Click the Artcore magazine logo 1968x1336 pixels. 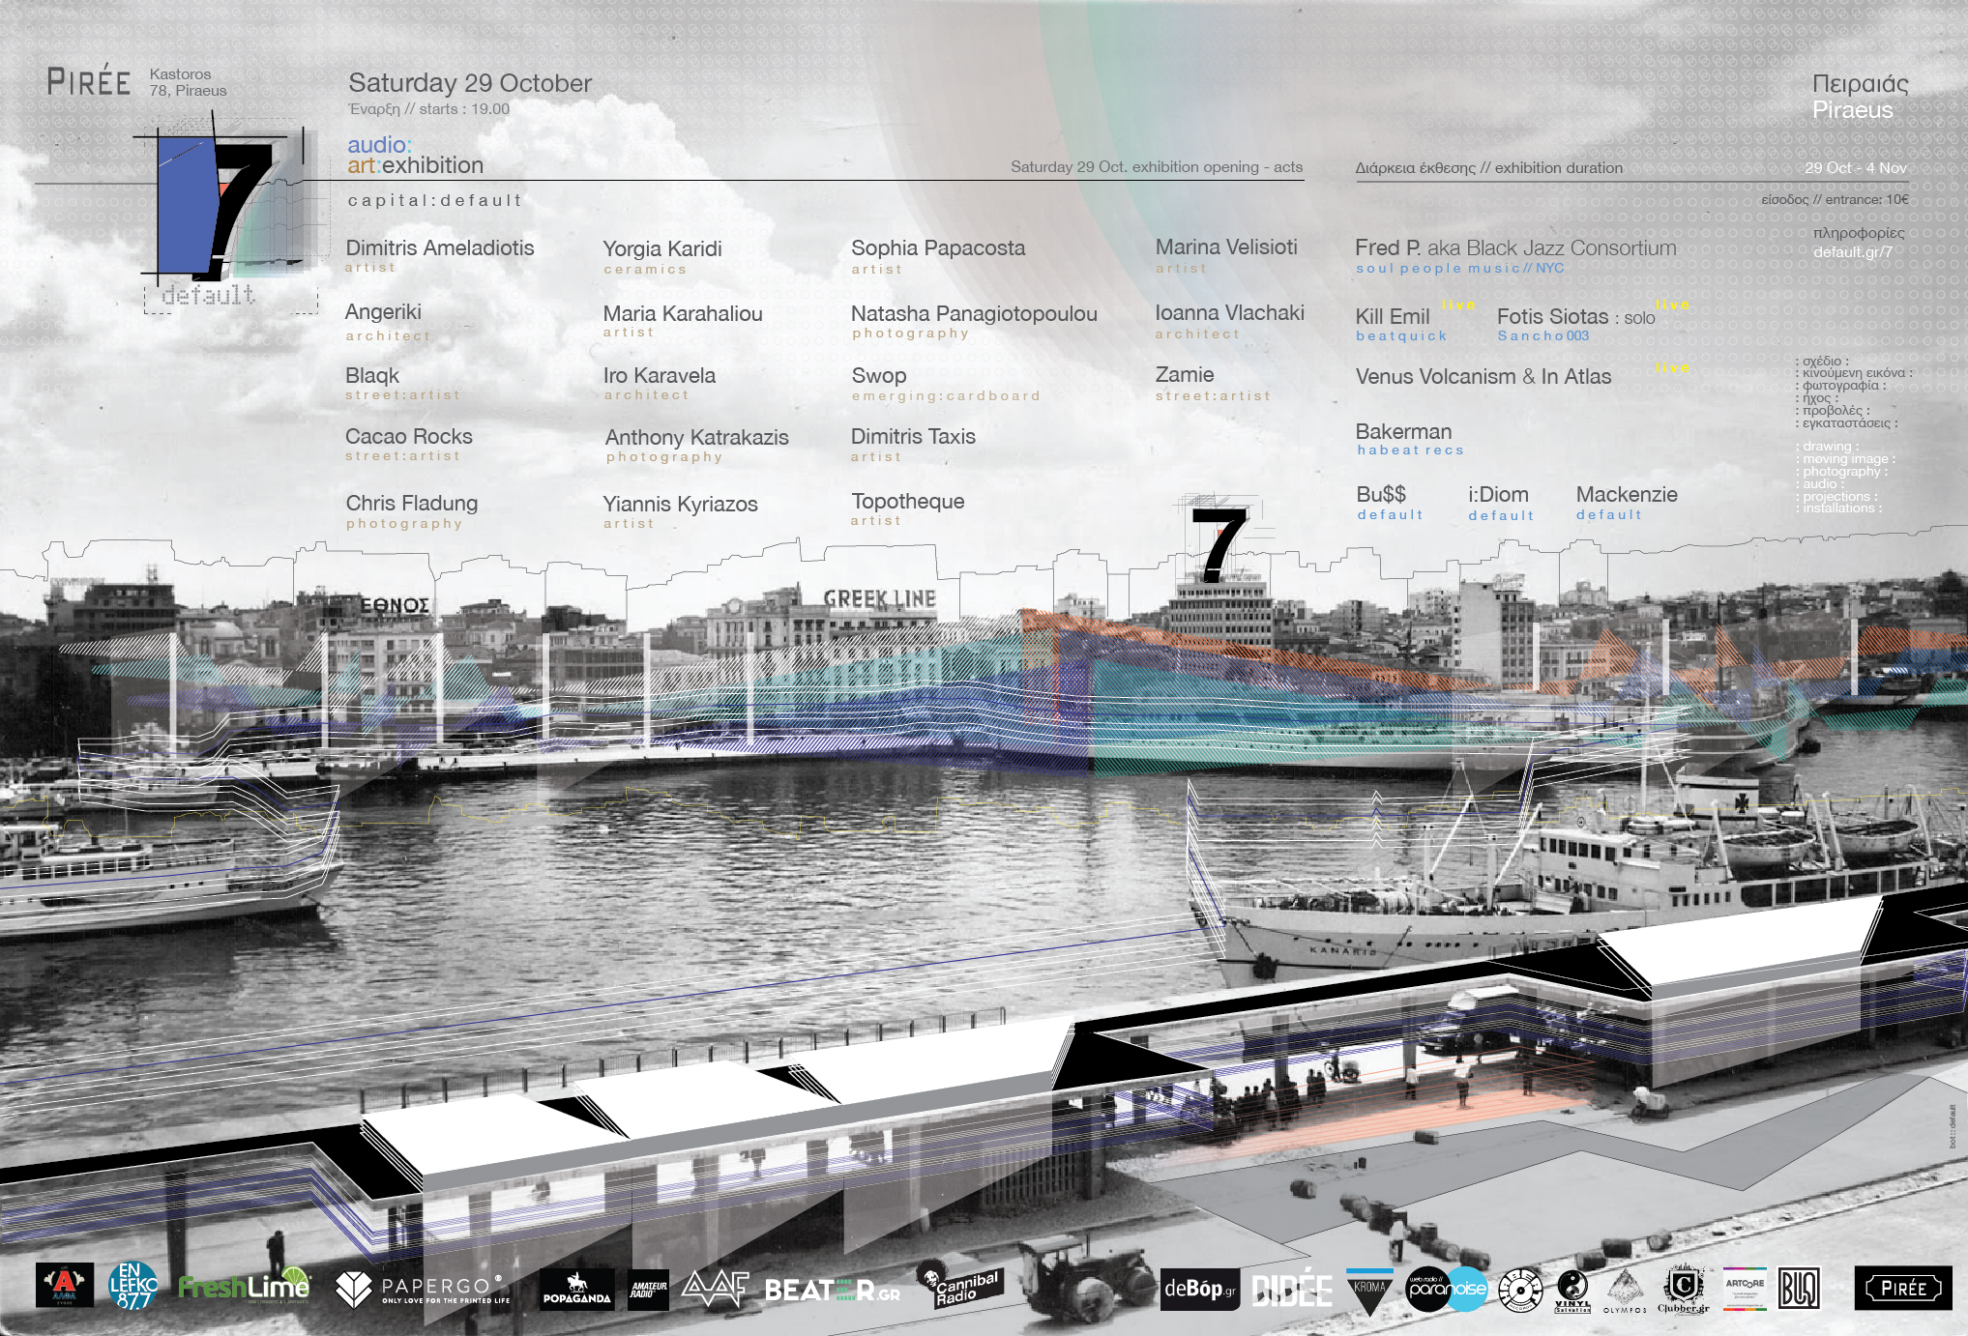pyautogui.click(x=1745, y=1289)
